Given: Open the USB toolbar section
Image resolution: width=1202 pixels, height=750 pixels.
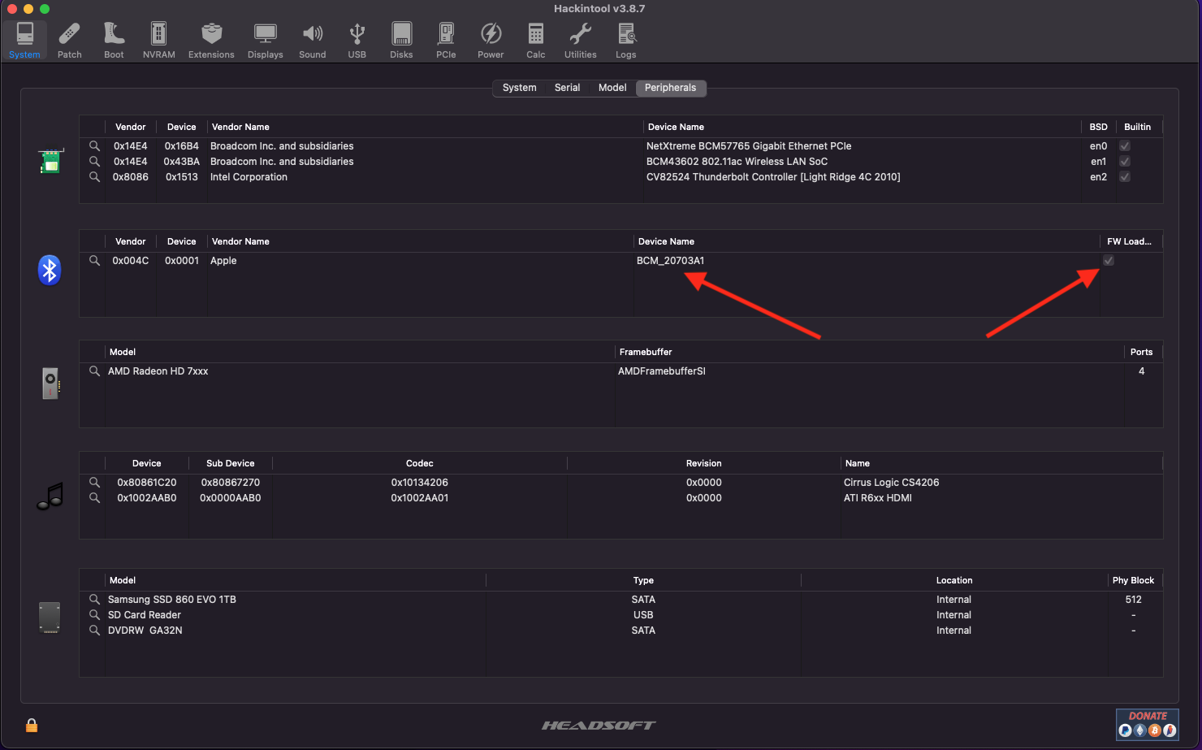Looking at the screenshot, I should tap(357, 41).
